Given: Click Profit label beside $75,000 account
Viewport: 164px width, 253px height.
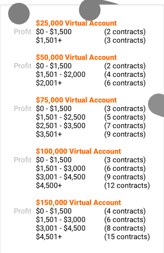Looking at the screenshot, I should (23, 109).
